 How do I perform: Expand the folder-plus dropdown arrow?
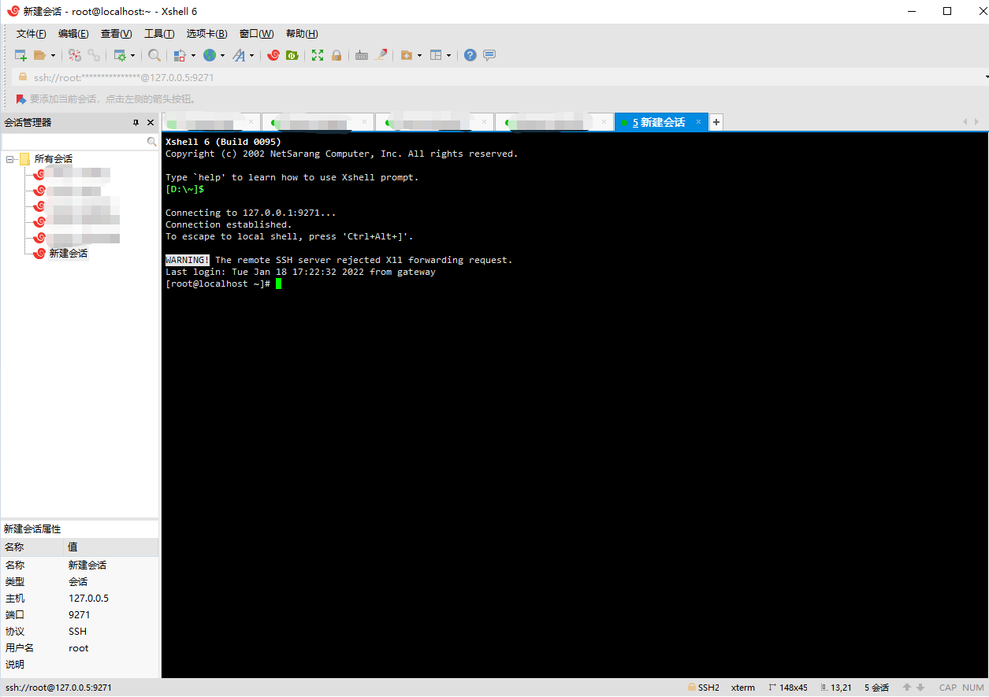click(x=419, y=55)
